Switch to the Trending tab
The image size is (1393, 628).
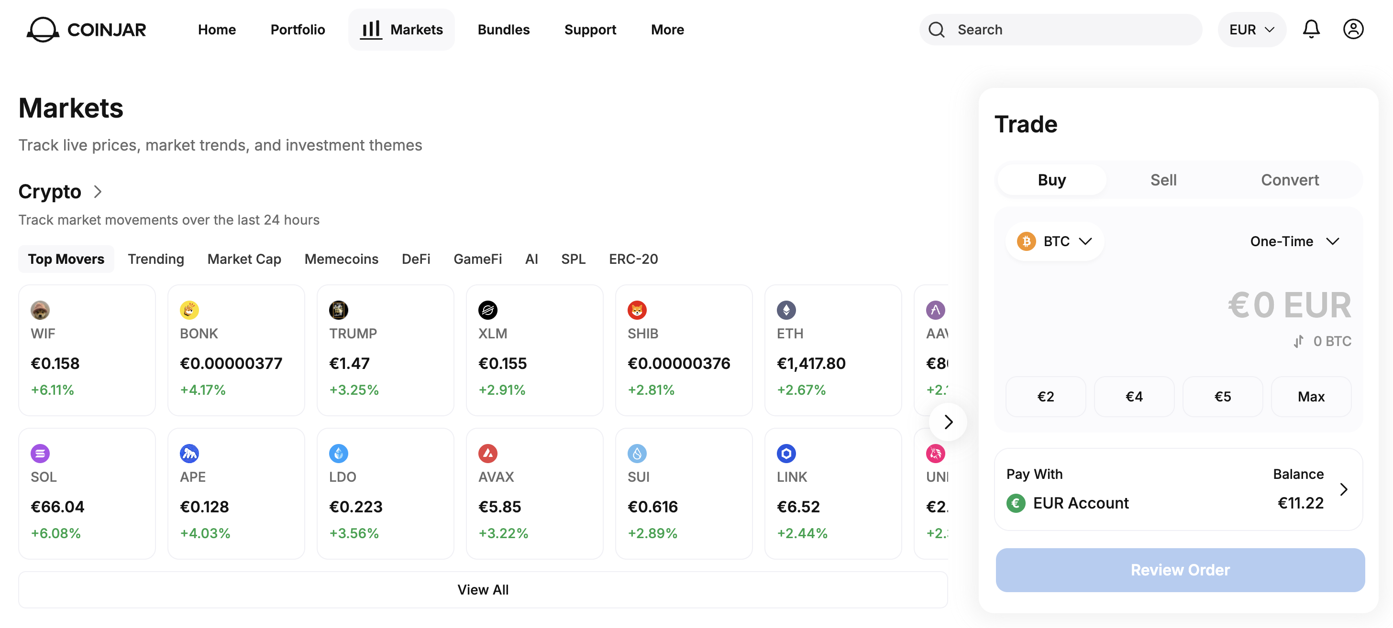(156, 259)
